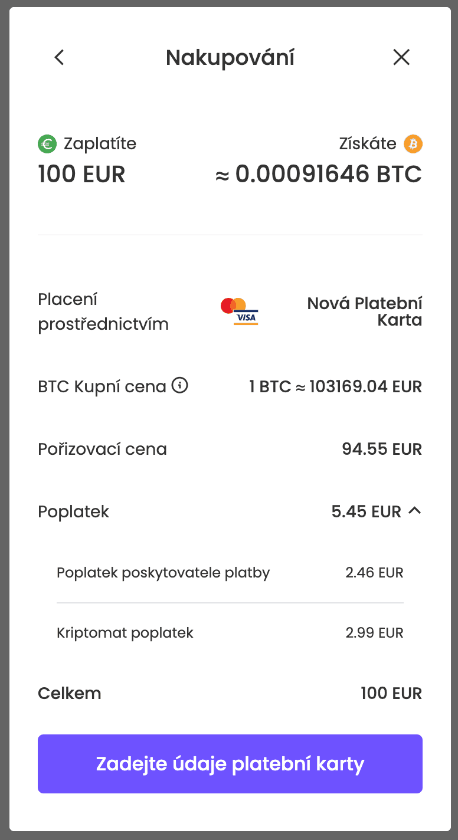Click the Poplatek poskytovatele platby row label

[x=163, y=573]
